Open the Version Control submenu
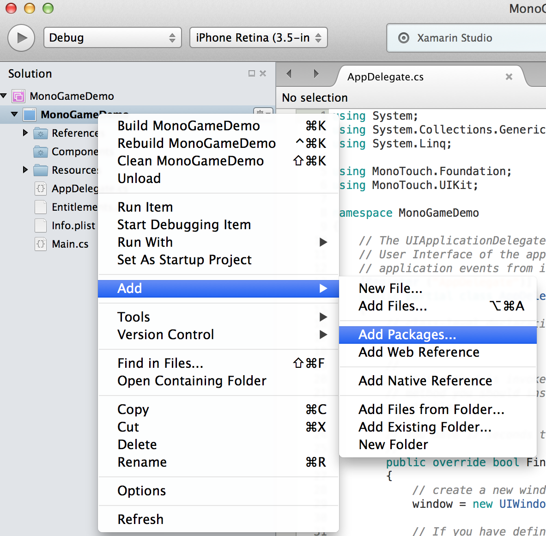Viewport: 546px width, 536px height. 218,335
